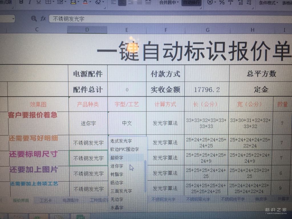
Task: Click the dropdown list scrollbar
Action: point(145,176)
